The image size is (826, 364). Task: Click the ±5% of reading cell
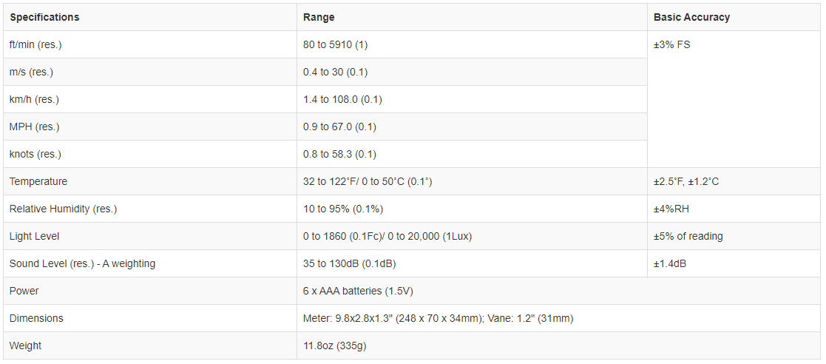tap(688, 236)
